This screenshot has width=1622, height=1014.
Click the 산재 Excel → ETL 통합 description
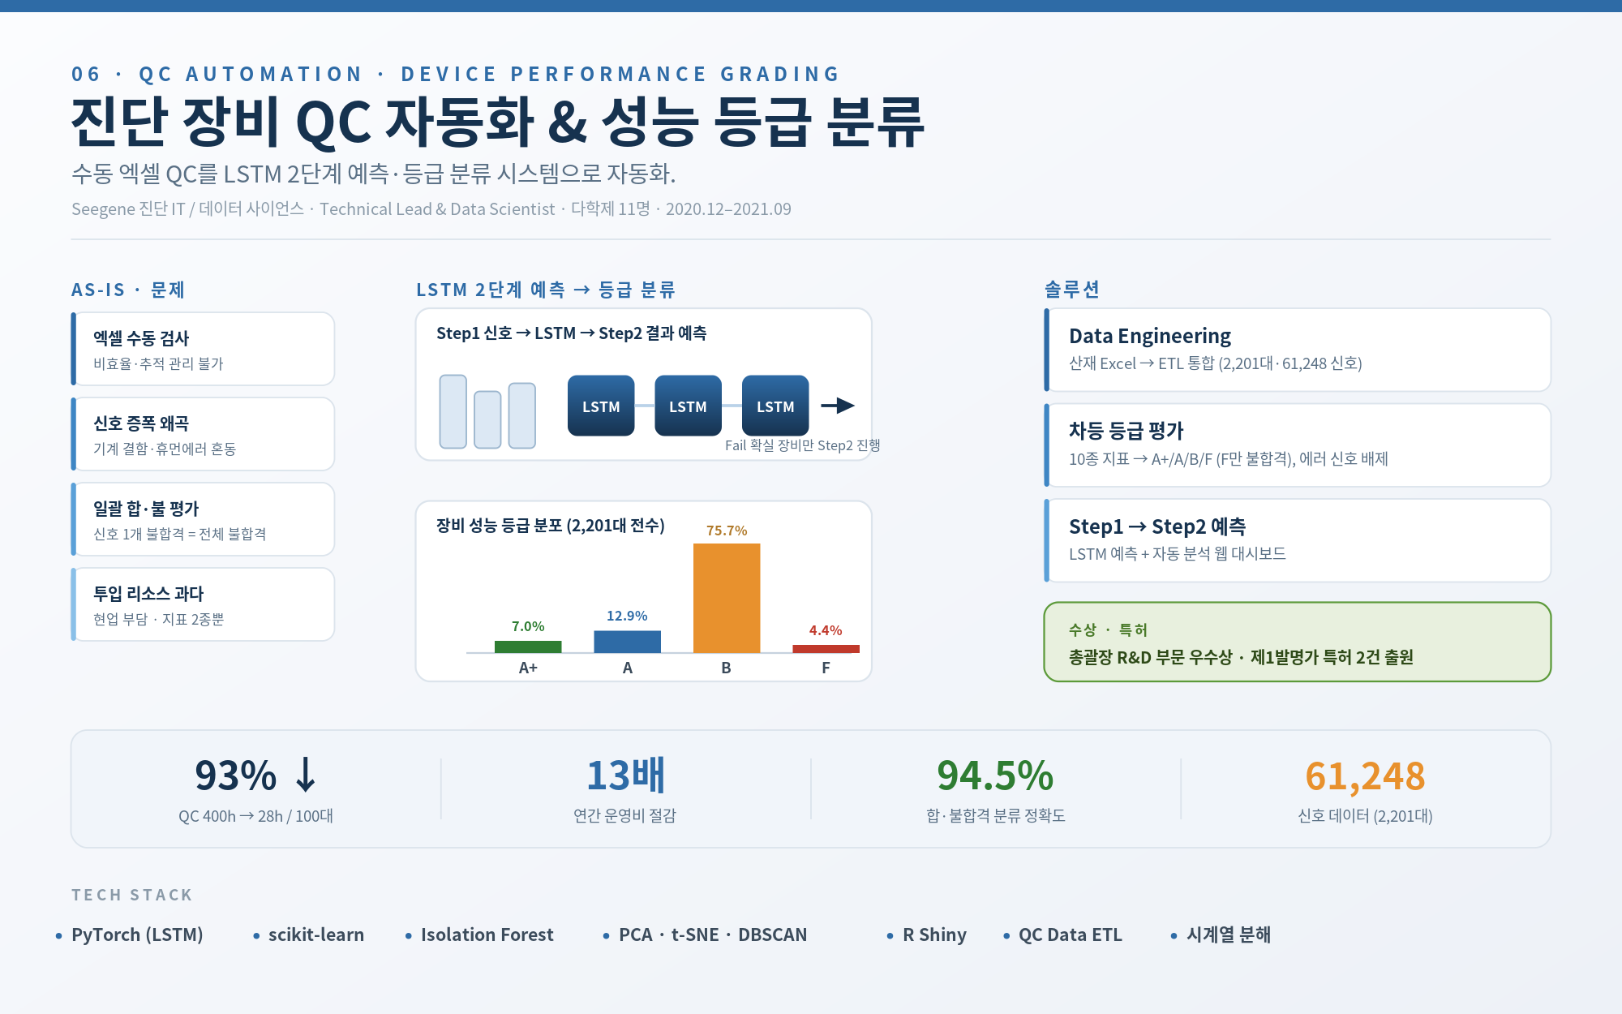[x=1216, y=363]
